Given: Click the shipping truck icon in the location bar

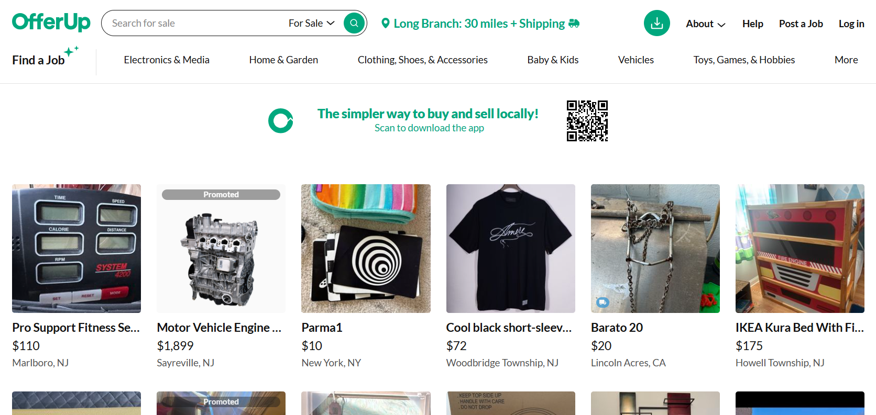Looking at the screenshot, I should pyautogui.click(x=573, y=23).
